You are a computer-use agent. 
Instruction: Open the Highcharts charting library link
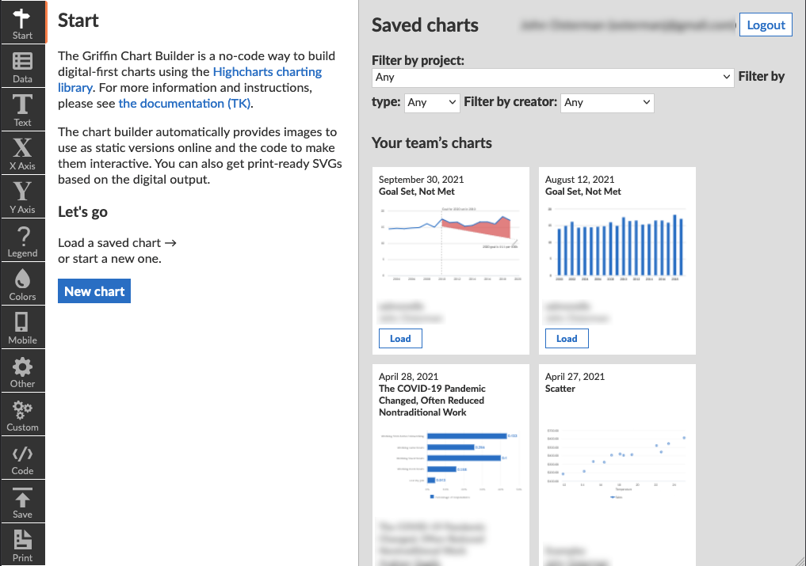pos(267,71)
